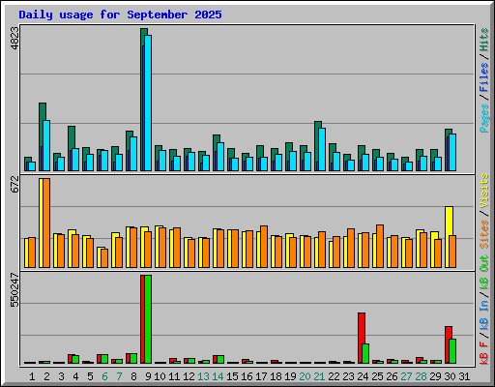Click day label 2 on the x-axis
The width and height of the screenshot is (495, 387).
pos(46,376)
